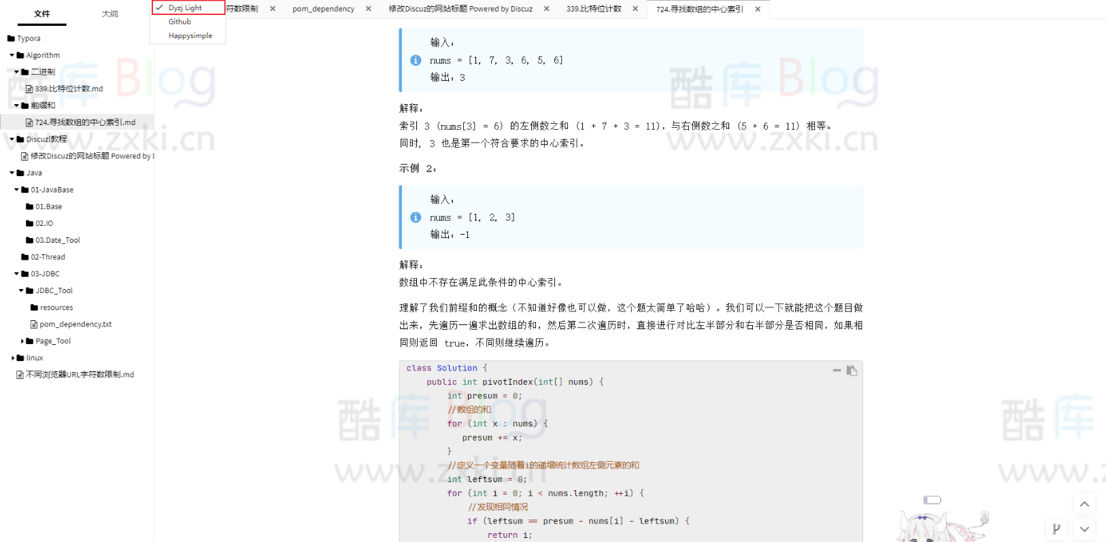
Task: Switch to the 339.比特位计数 tab
Action: tap(594, 9)
